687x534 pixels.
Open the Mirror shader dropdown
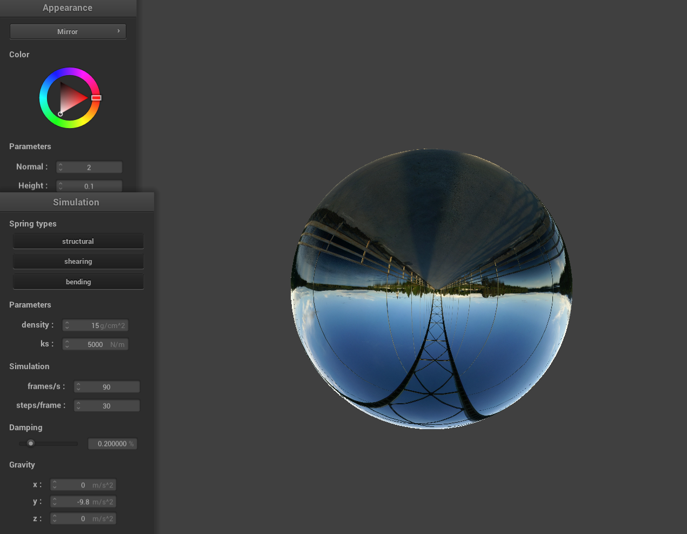pyautogui.click(x=68, y=31)
